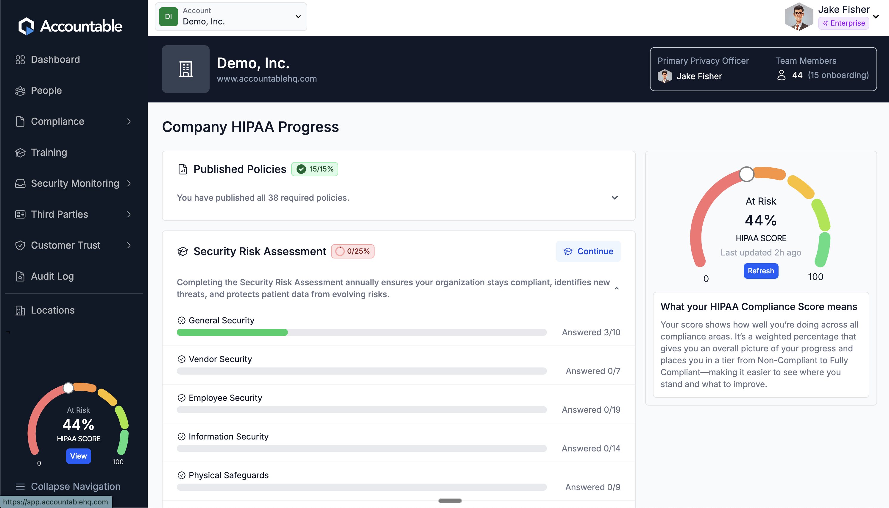
Task: Click the company building avatar icon
Action: 185,69
